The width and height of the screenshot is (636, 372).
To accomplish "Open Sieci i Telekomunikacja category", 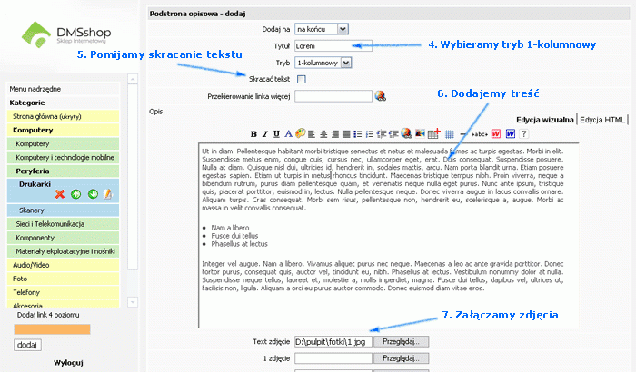I will (x=64, y=224).
